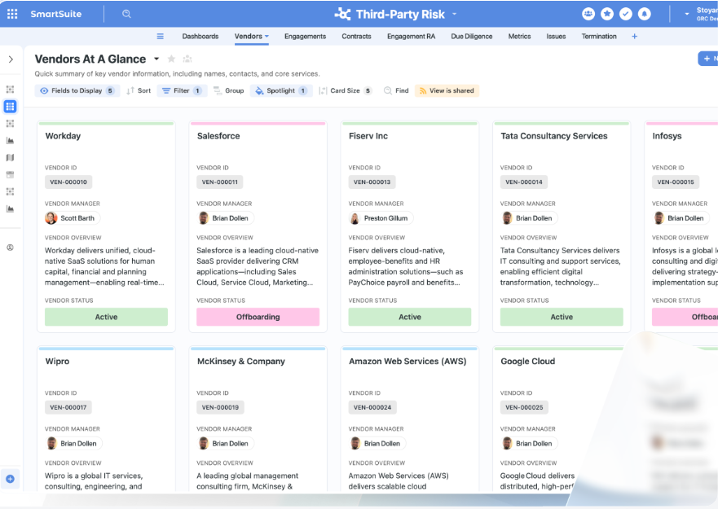Add a new tab with plus icon
The height and width of the screenshot is (509, 718).
coord(634,36)
